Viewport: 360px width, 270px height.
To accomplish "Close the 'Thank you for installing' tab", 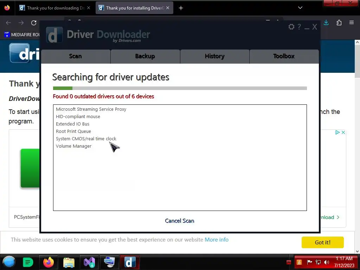I will point(168,8).
